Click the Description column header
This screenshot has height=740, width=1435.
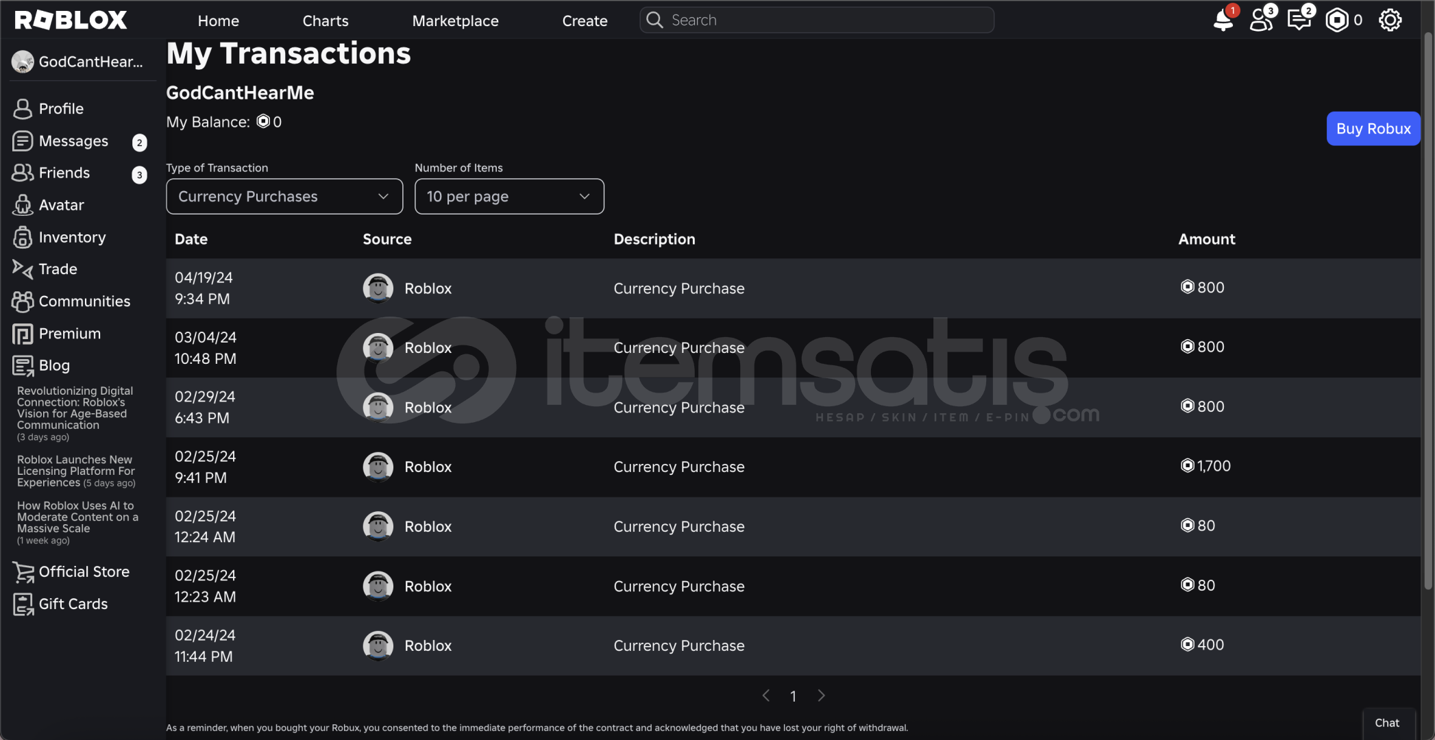click(x=654, y=239)
